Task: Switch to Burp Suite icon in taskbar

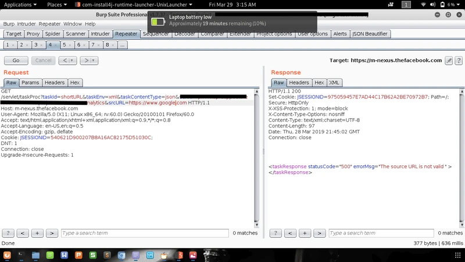Action: point(179,255)
